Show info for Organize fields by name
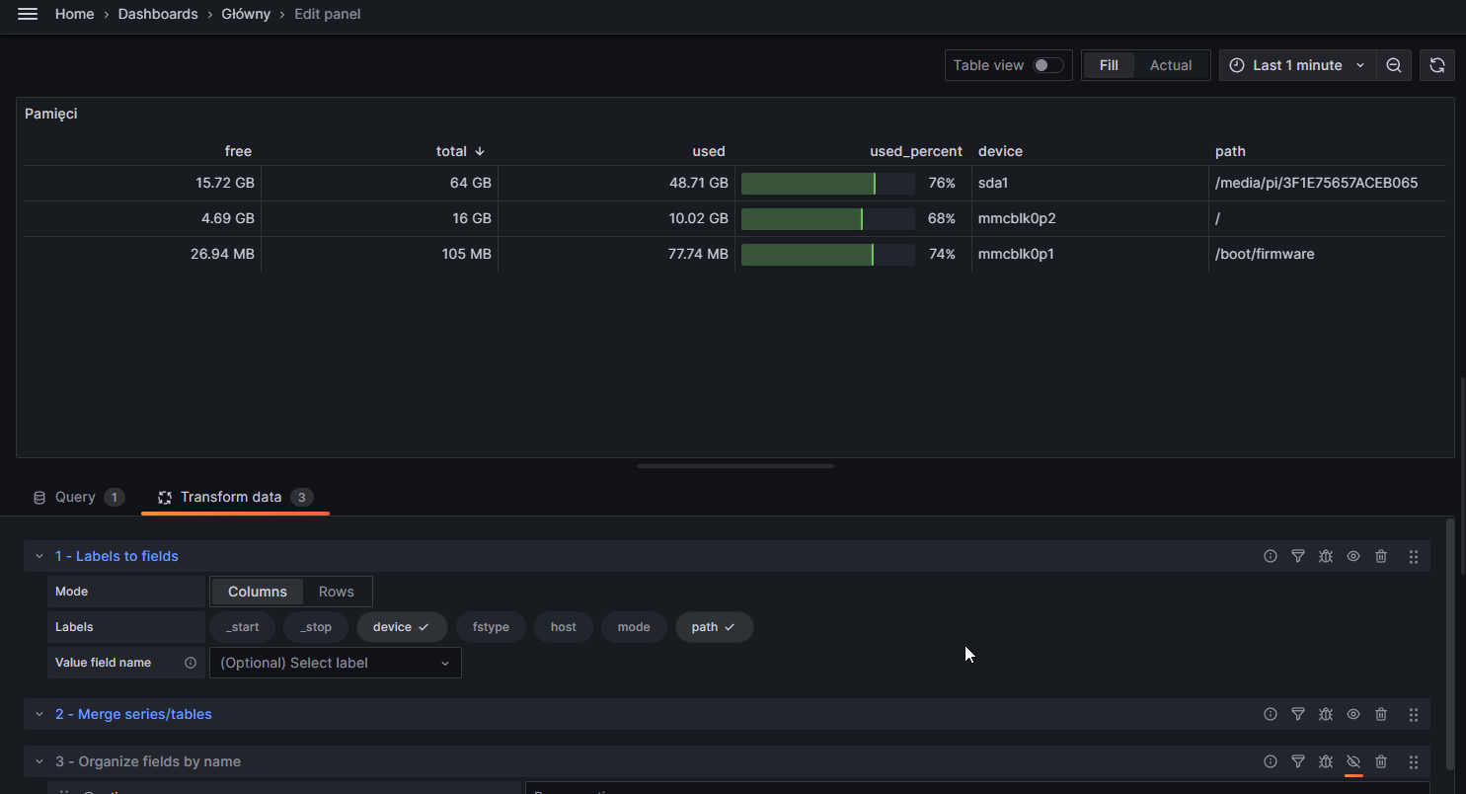Viewport: 1466px width, 794px height. click(1271, 761)
